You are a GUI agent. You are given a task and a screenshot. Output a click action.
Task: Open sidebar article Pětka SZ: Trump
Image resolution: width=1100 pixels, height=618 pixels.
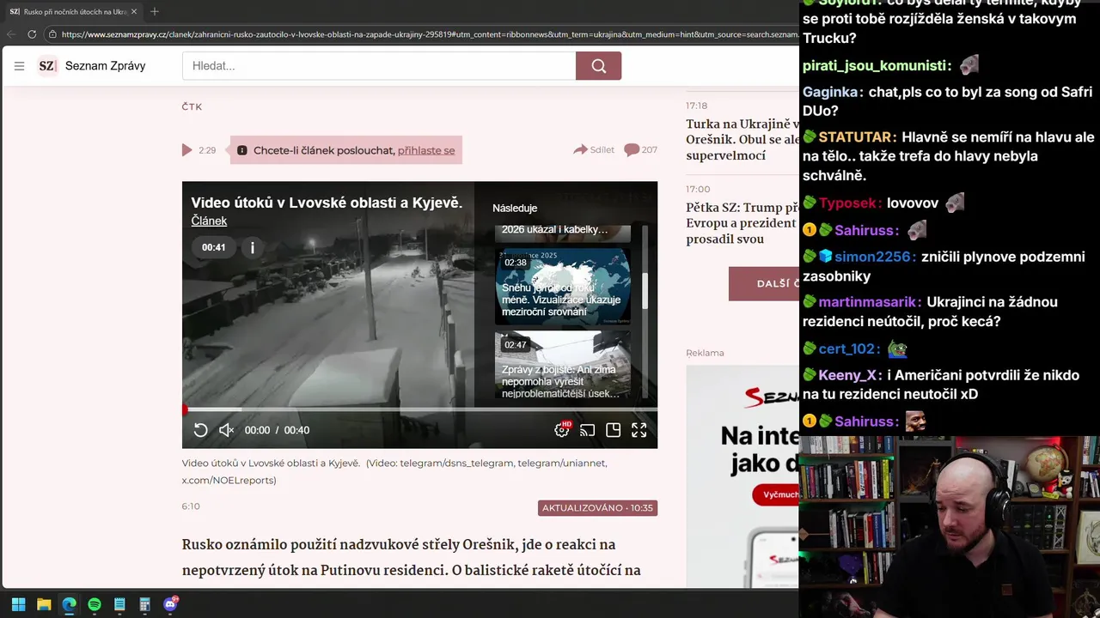point(742,223)
